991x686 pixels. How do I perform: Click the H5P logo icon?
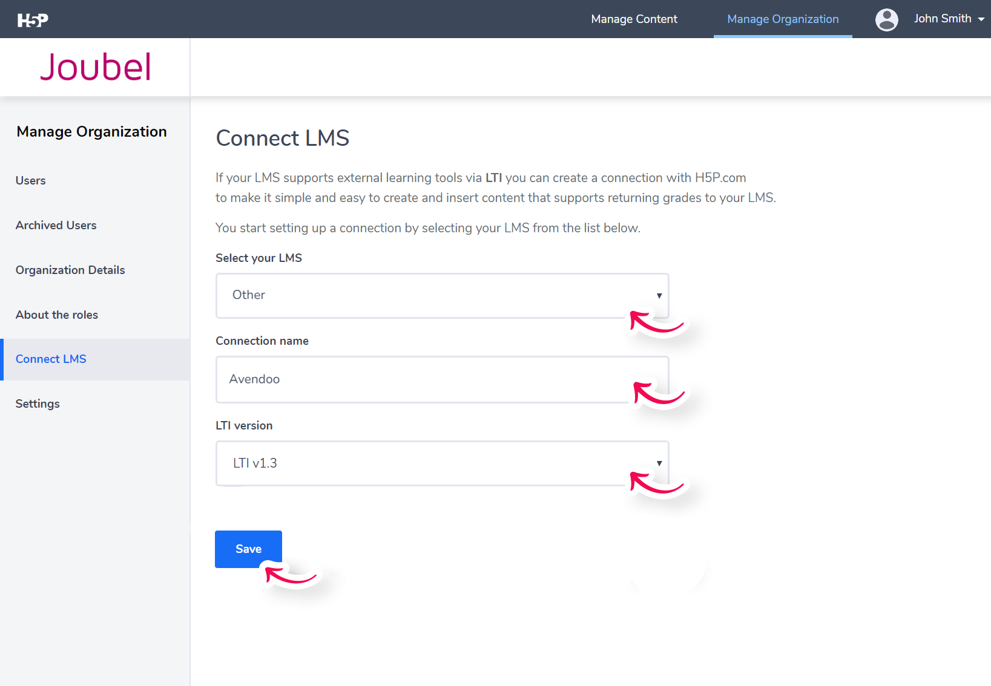point(33,20)
